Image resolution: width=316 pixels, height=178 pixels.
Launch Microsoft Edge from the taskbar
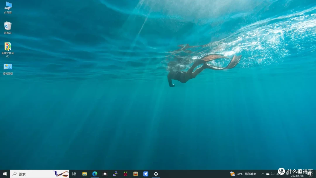point(95,174)
